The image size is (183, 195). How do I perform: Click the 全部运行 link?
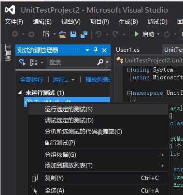[31, 80]
